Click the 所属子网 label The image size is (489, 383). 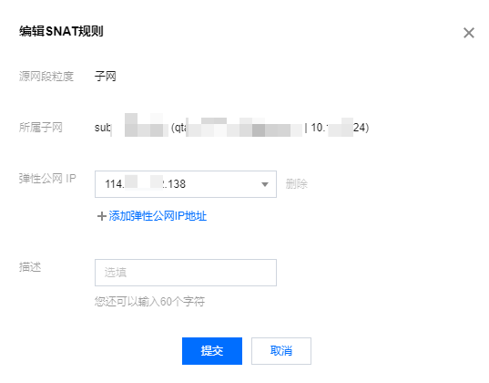click(41, 128)
